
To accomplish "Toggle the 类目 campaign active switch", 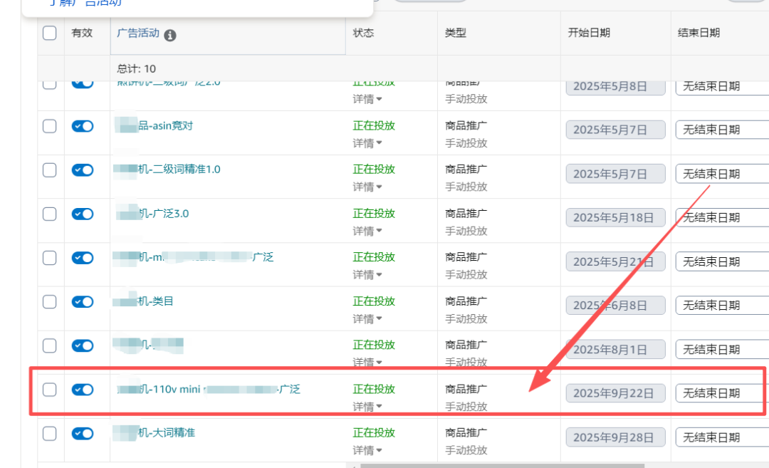I will (83, 301).
